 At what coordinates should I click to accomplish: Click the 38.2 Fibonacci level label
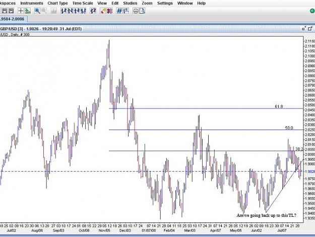coord(299,149)
